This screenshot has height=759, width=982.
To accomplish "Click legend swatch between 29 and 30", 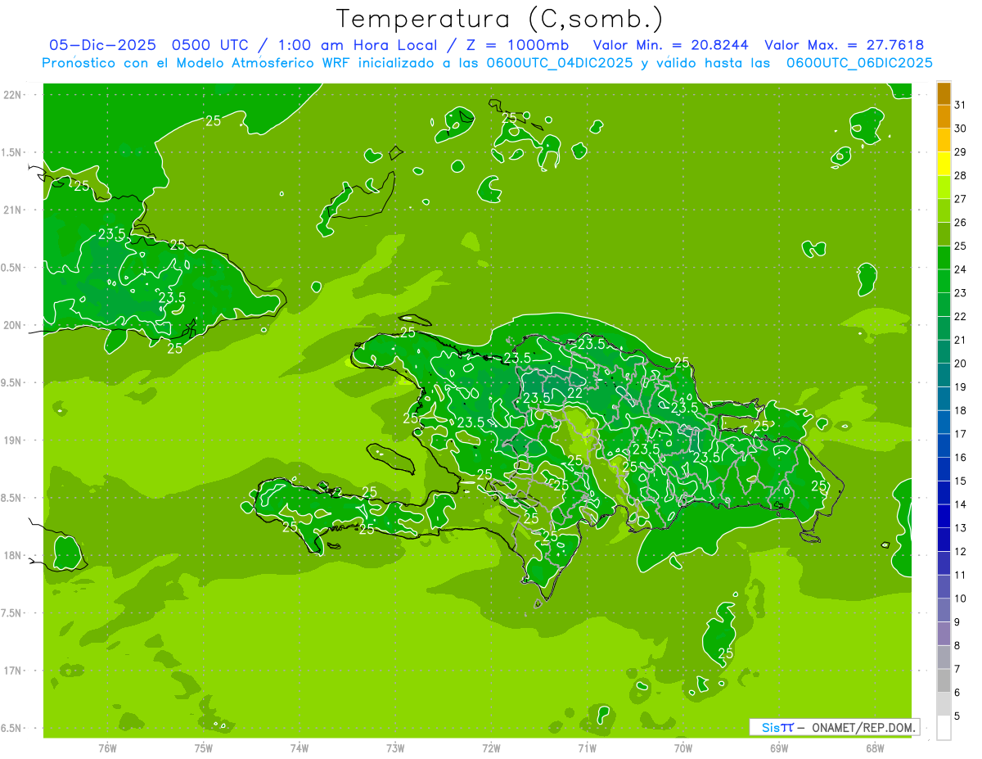I will pos(944,141).
